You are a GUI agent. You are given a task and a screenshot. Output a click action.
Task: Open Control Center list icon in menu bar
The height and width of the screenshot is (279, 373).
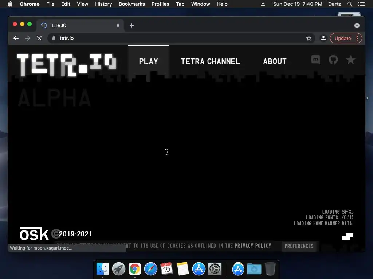coord(361,4)
